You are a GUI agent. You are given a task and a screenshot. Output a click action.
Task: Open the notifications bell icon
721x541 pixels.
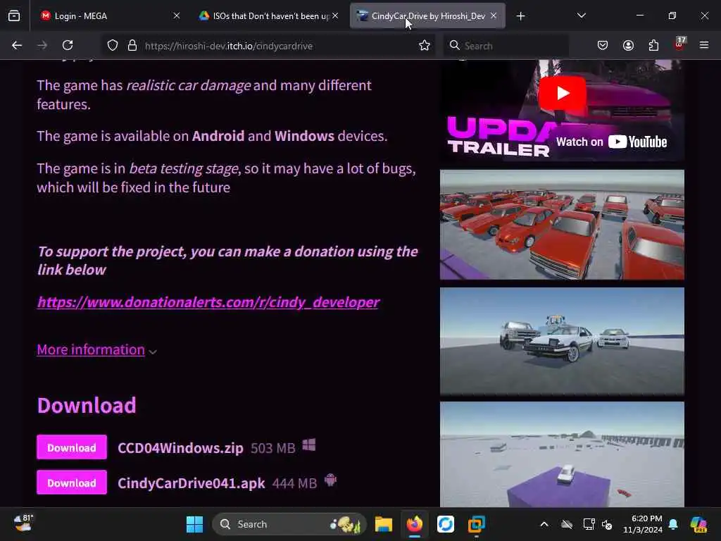[x=673, y=524]
